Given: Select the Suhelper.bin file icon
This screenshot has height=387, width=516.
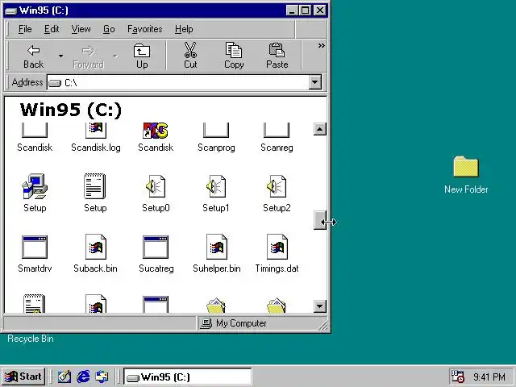Looking at the screenshot, I should click(217, 247).
